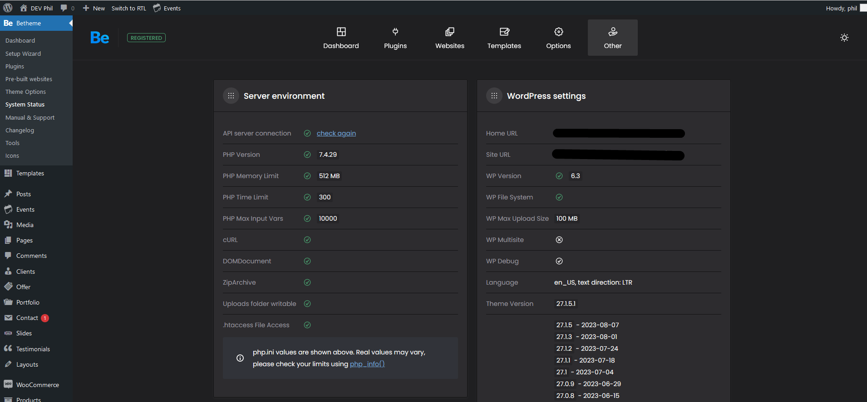Switch to the Templates tab

(504, 38)
